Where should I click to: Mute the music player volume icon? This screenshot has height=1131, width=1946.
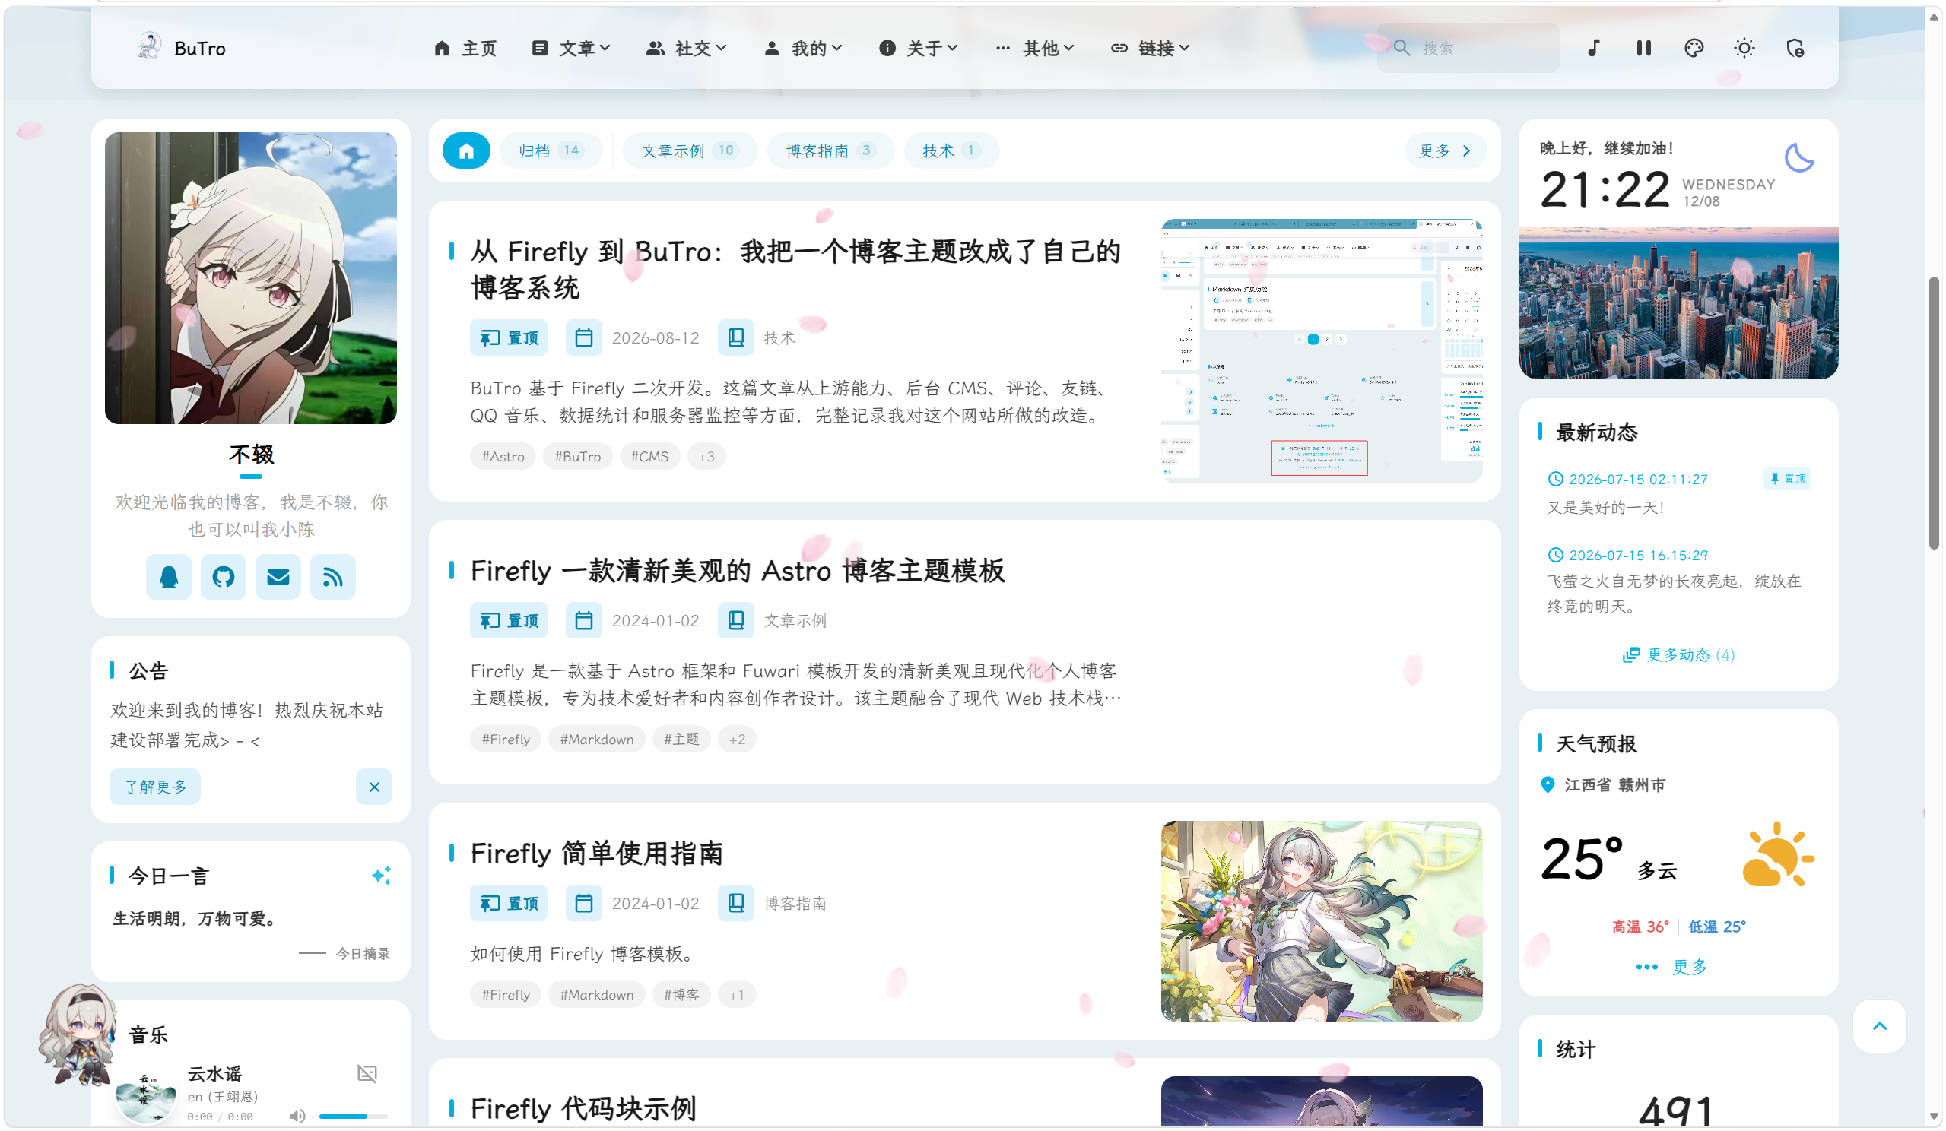(x=297, y=1116)
